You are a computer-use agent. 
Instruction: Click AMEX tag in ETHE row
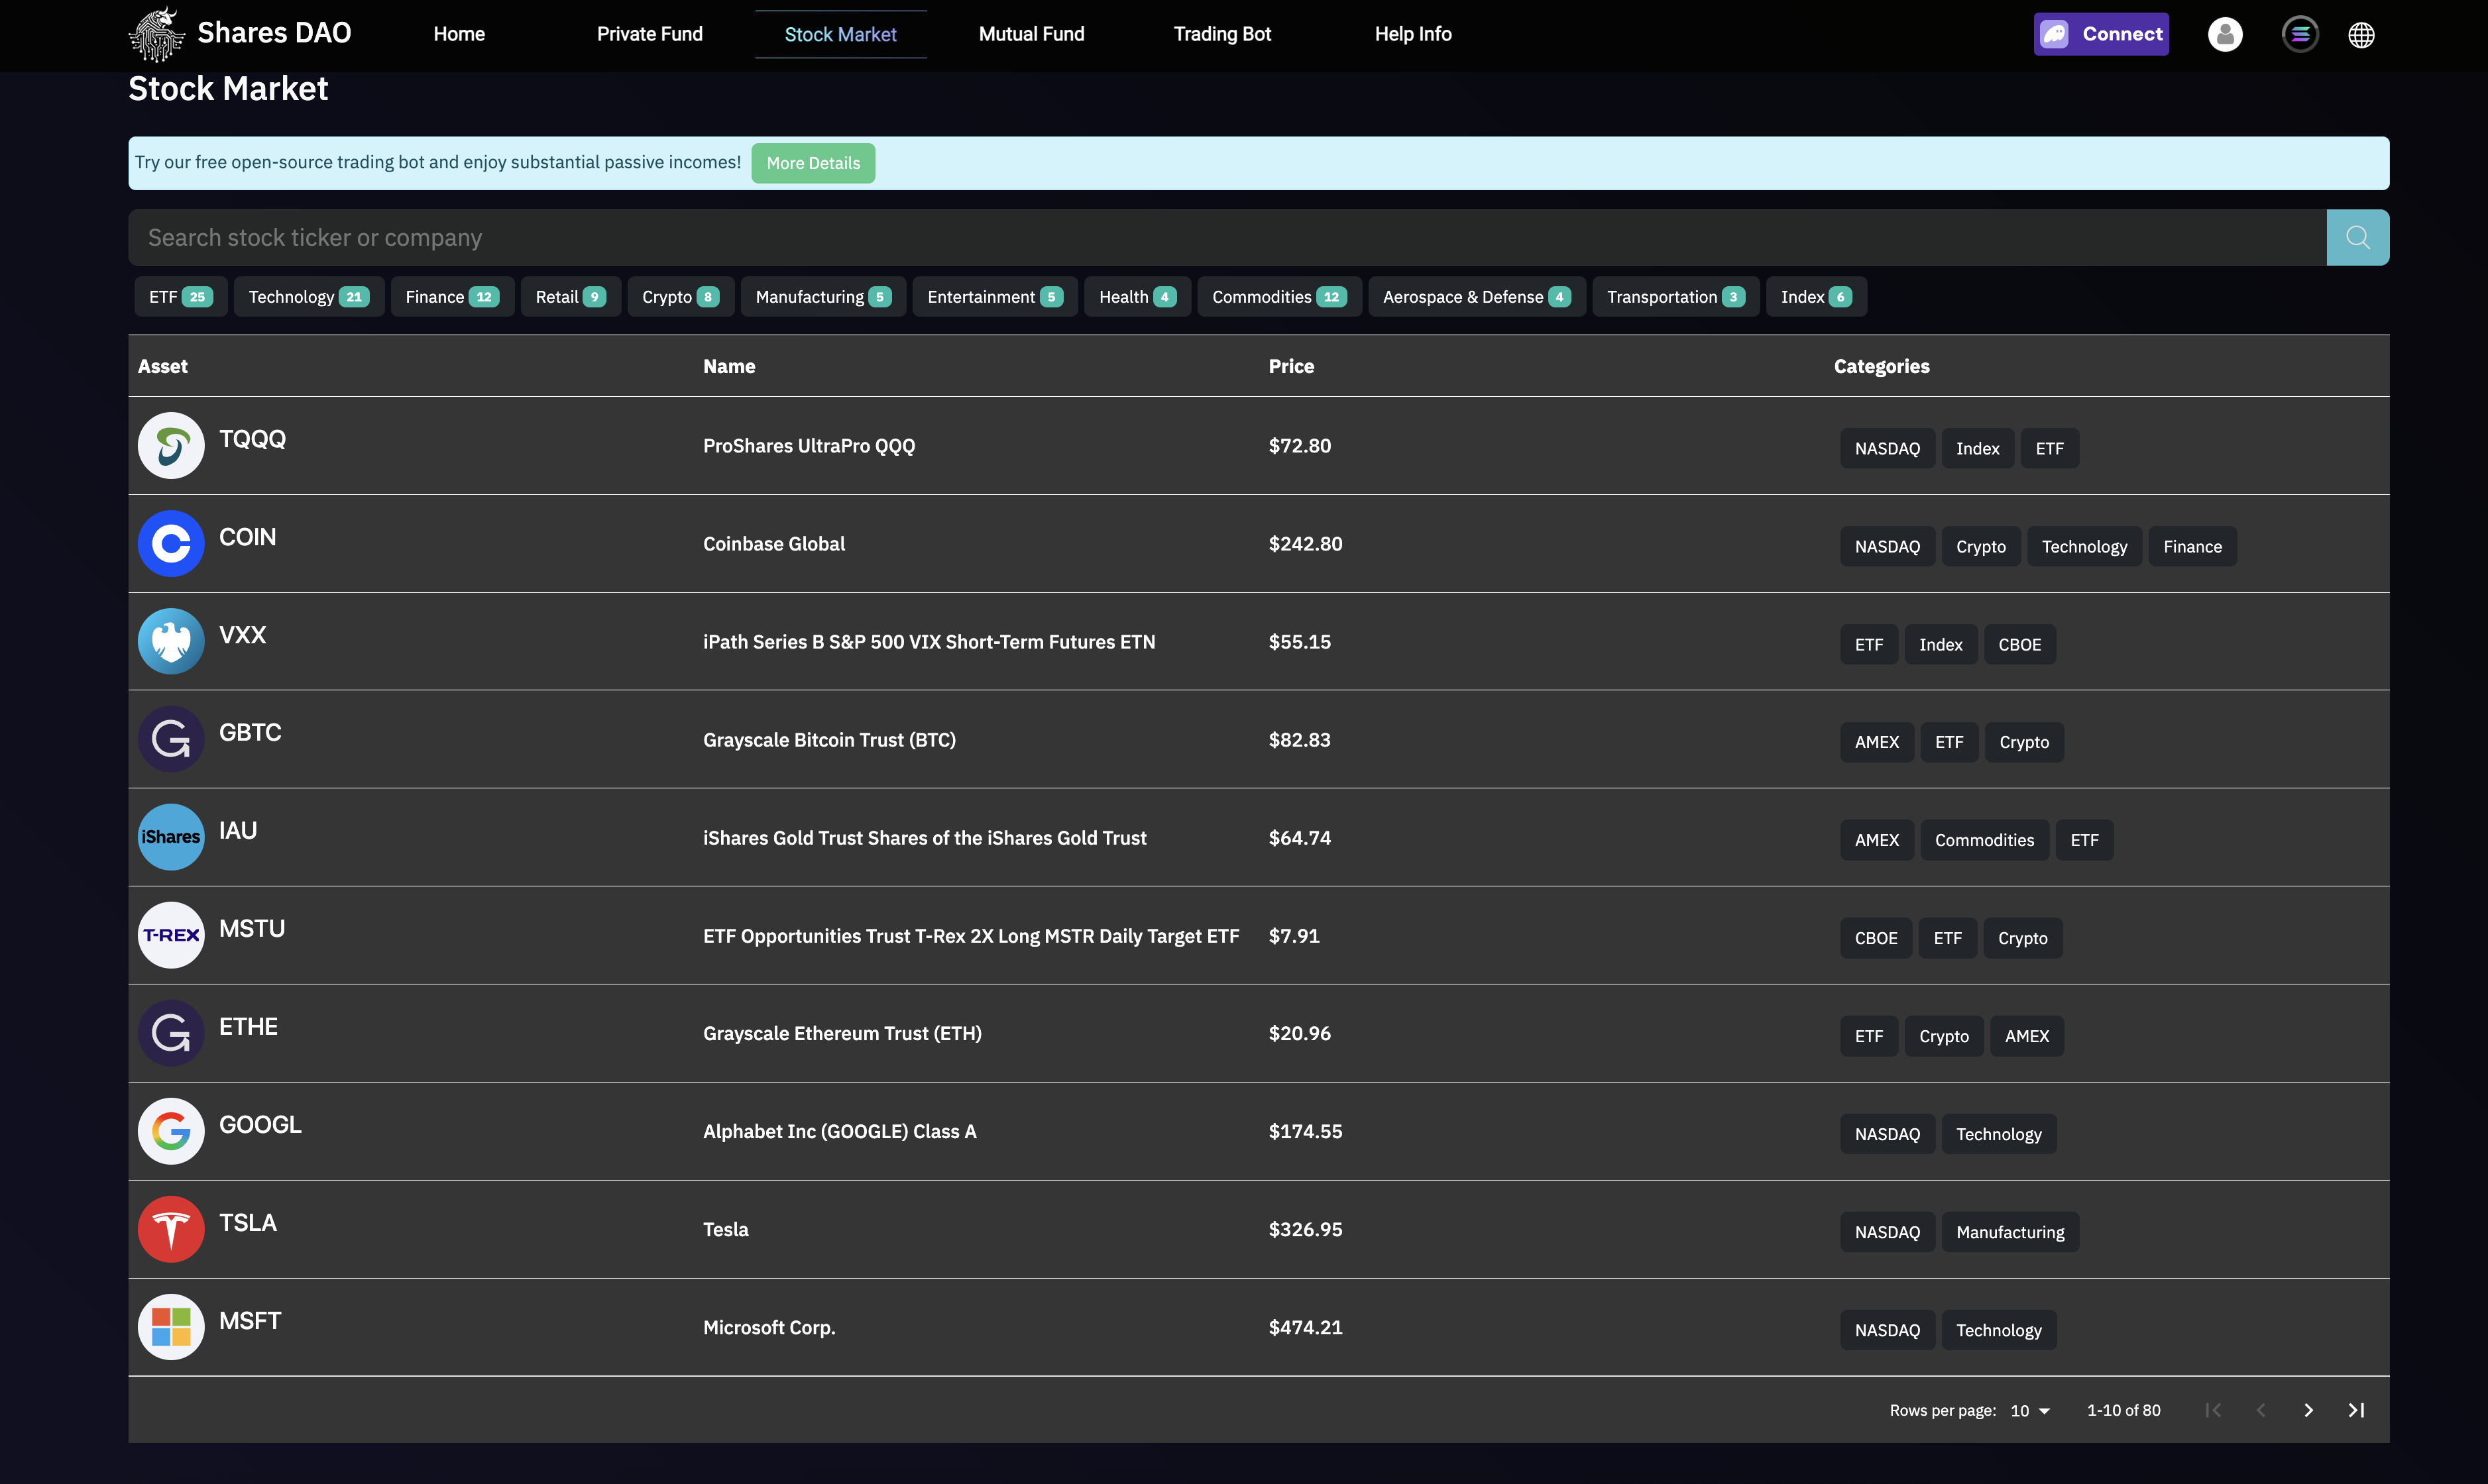2027,1036
